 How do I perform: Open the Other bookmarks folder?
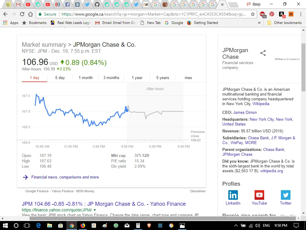(x=284, y=23)
